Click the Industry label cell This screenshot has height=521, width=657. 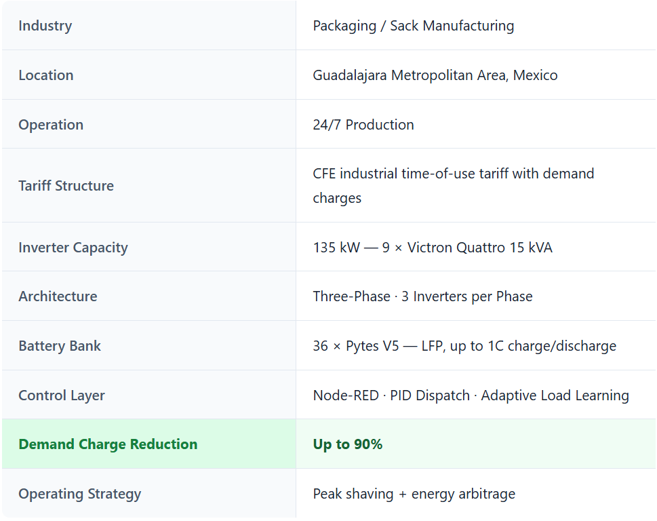pos(45,26)
